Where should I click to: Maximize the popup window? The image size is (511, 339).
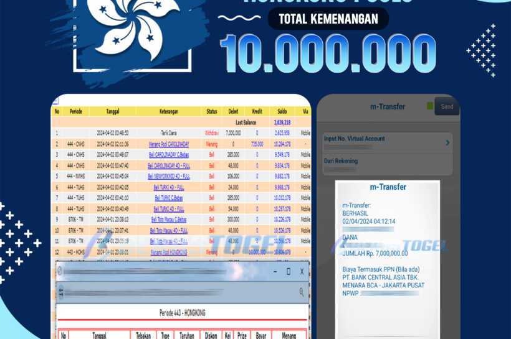(x=288, y=272)
